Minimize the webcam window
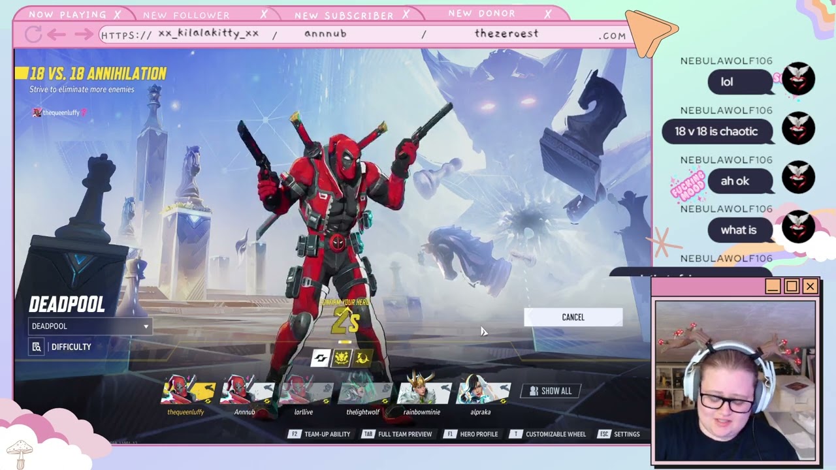The height and width of the screenshot is (470, 836). (773, 287)
